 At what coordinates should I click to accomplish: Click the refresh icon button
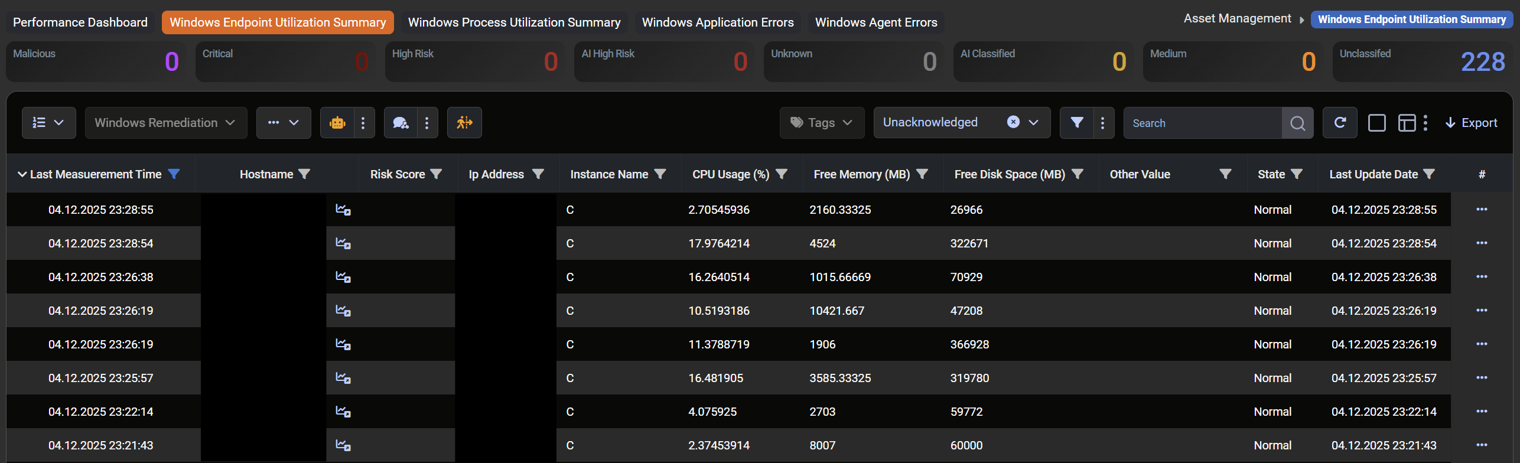click(1339, 123)
